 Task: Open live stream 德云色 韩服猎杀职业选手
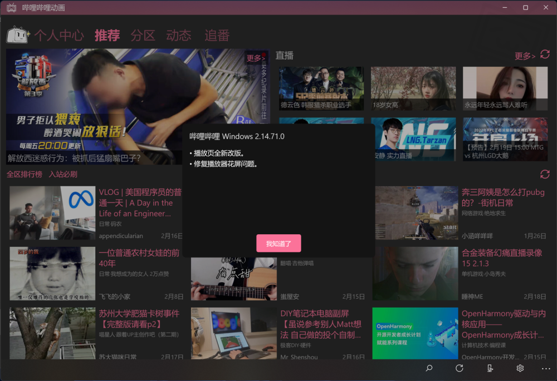click(321, 88)
